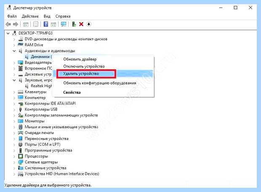The width and height of the screenshot is (261, 192).
Task: Click the Мониторы display icon
Action: coord(21,121)
